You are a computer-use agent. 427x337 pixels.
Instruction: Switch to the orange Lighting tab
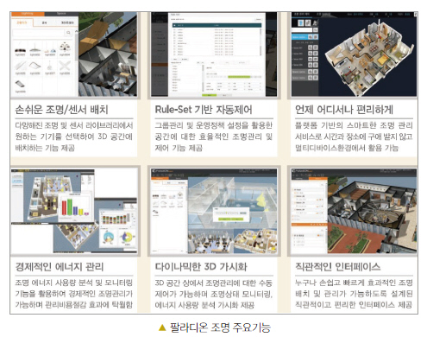point(28,14)
